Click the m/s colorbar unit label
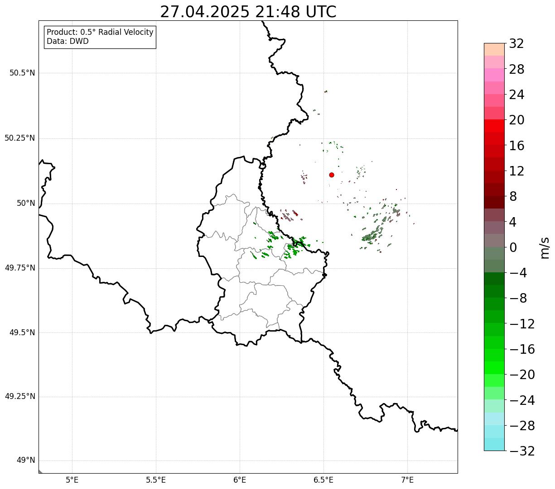This screenshot has width=555, height=489. tap(545, 247)
